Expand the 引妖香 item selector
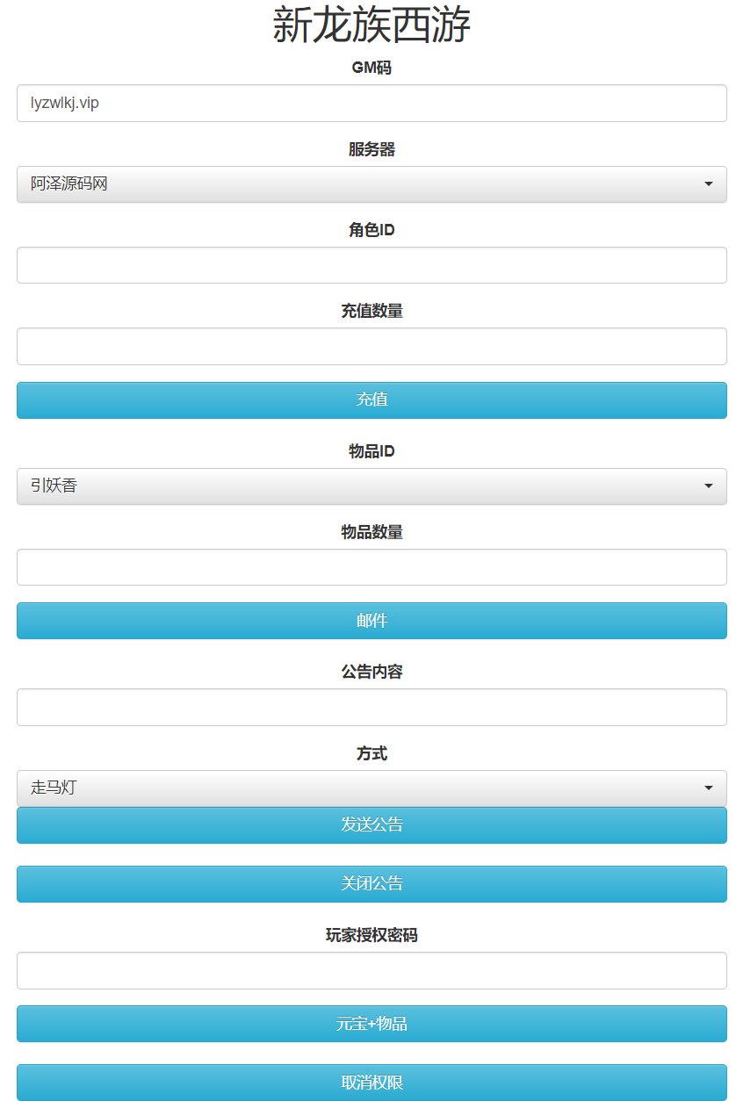 pyautogui.click(x=351, y=486)
